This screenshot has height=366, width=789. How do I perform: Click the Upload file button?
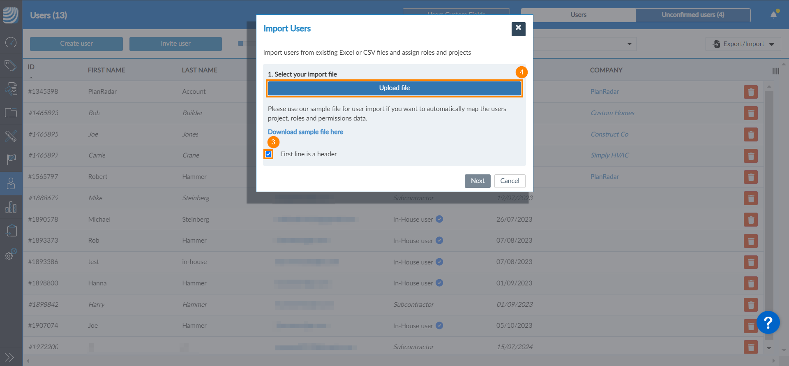tap(394, 88)
